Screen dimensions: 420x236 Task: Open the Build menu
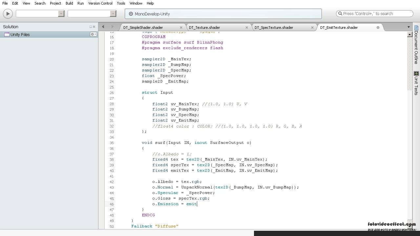(69, 3)
